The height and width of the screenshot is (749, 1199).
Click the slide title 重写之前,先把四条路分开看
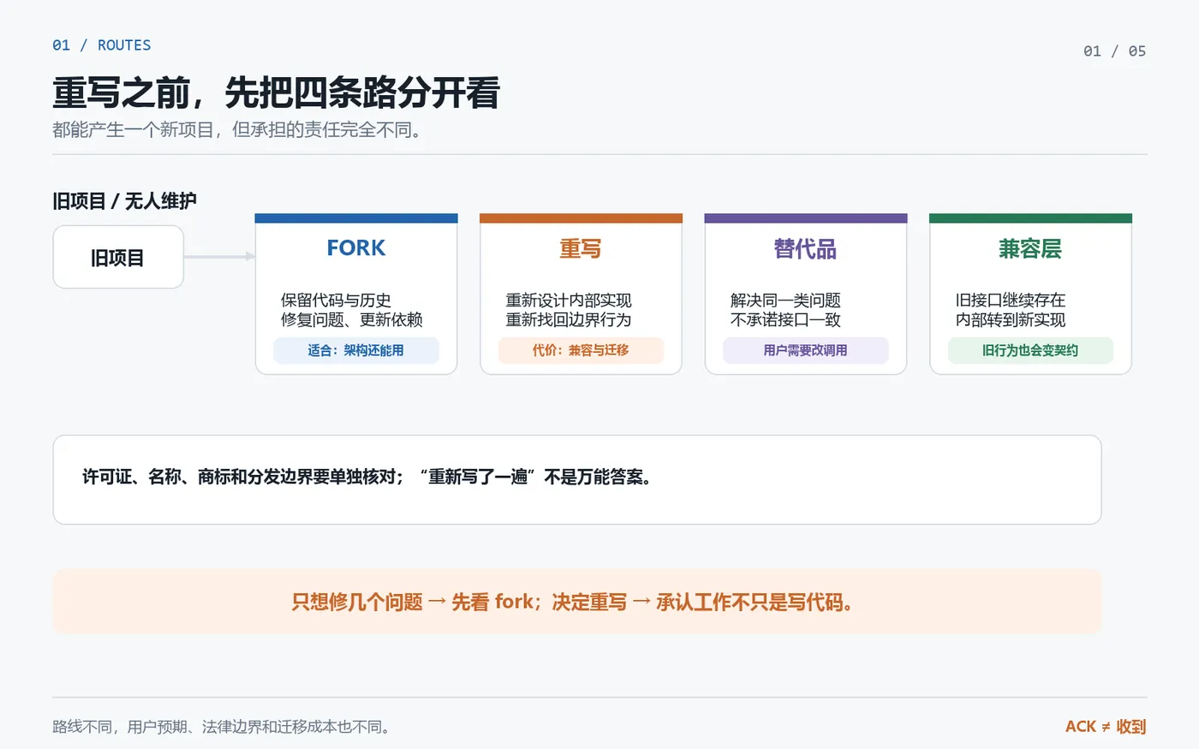pos(276,93)
